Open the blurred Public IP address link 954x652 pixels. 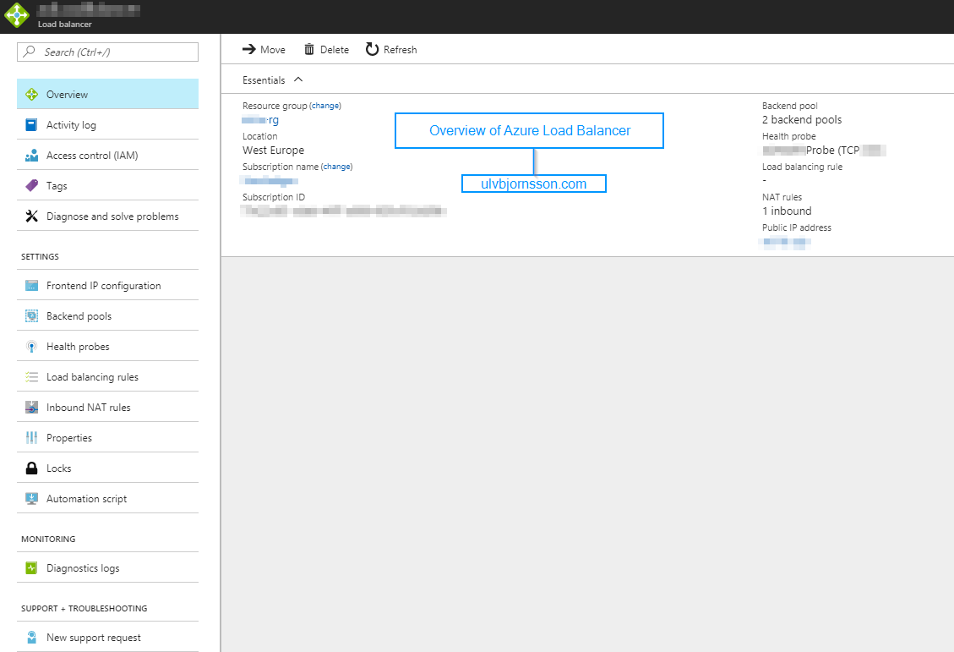(x=786, y=242)
